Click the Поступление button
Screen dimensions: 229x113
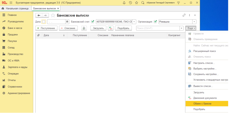(x=46, y=28)
